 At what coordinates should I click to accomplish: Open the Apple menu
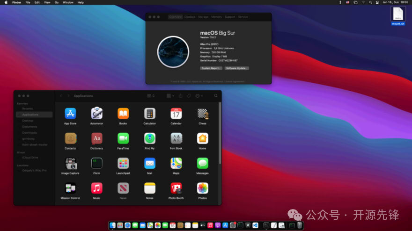[x=6, y=2]
